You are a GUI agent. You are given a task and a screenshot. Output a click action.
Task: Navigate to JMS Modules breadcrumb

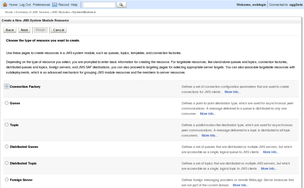click(x=60, y=12)
